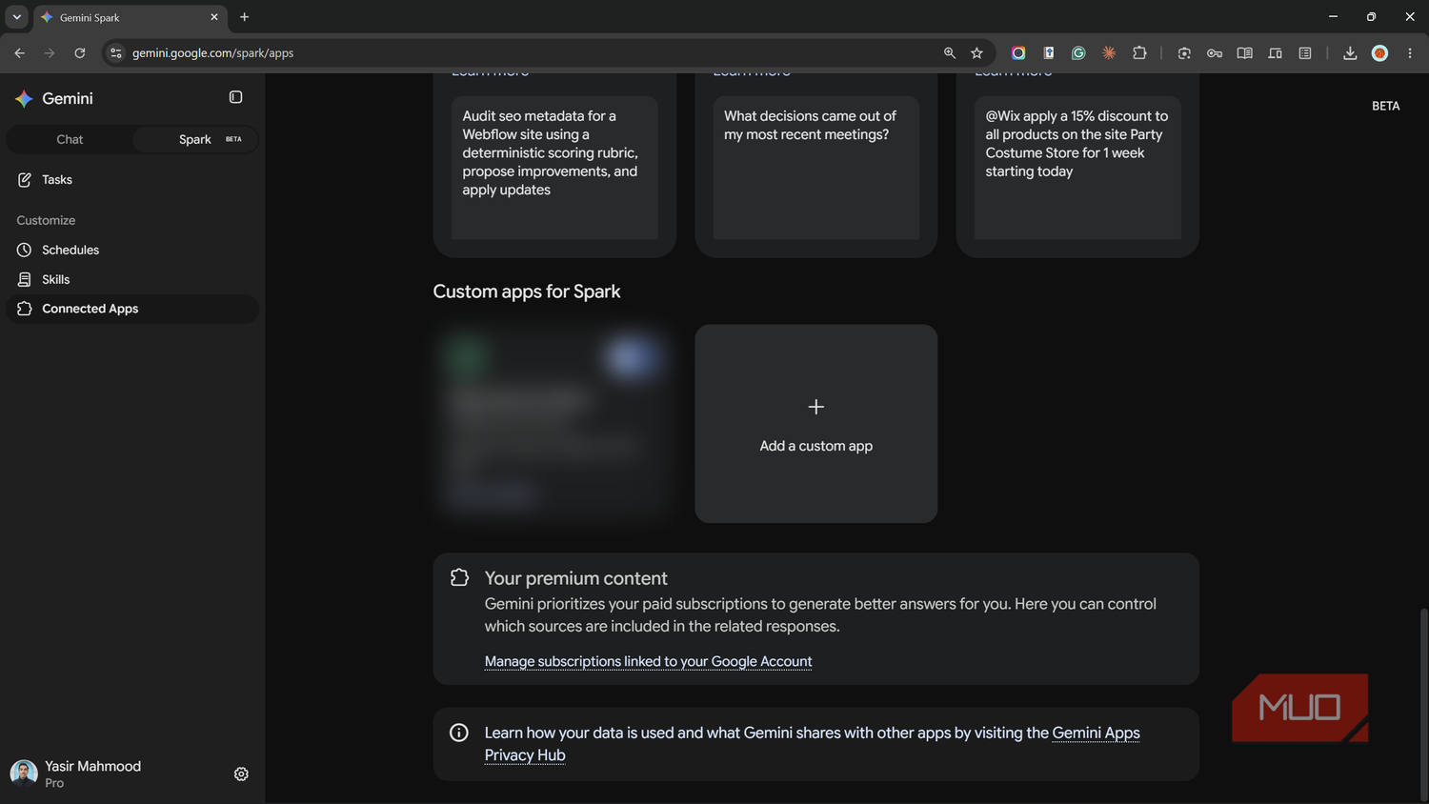Open Schedules clock icon
Screen dimensions: 1429x804
[25, 250]
